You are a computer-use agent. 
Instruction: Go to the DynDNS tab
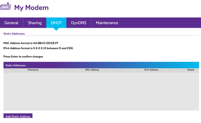coord(79,23)
